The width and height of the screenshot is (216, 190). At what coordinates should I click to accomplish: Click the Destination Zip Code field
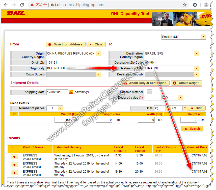pyautogui.click(x=155, y=63)
